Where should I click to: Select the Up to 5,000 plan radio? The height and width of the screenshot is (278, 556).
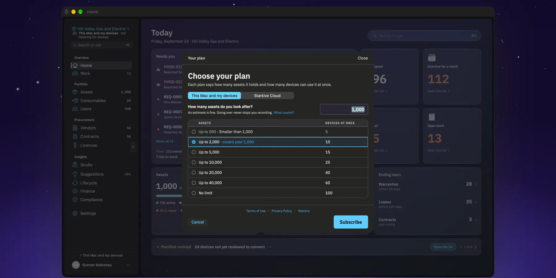(194, 152)
